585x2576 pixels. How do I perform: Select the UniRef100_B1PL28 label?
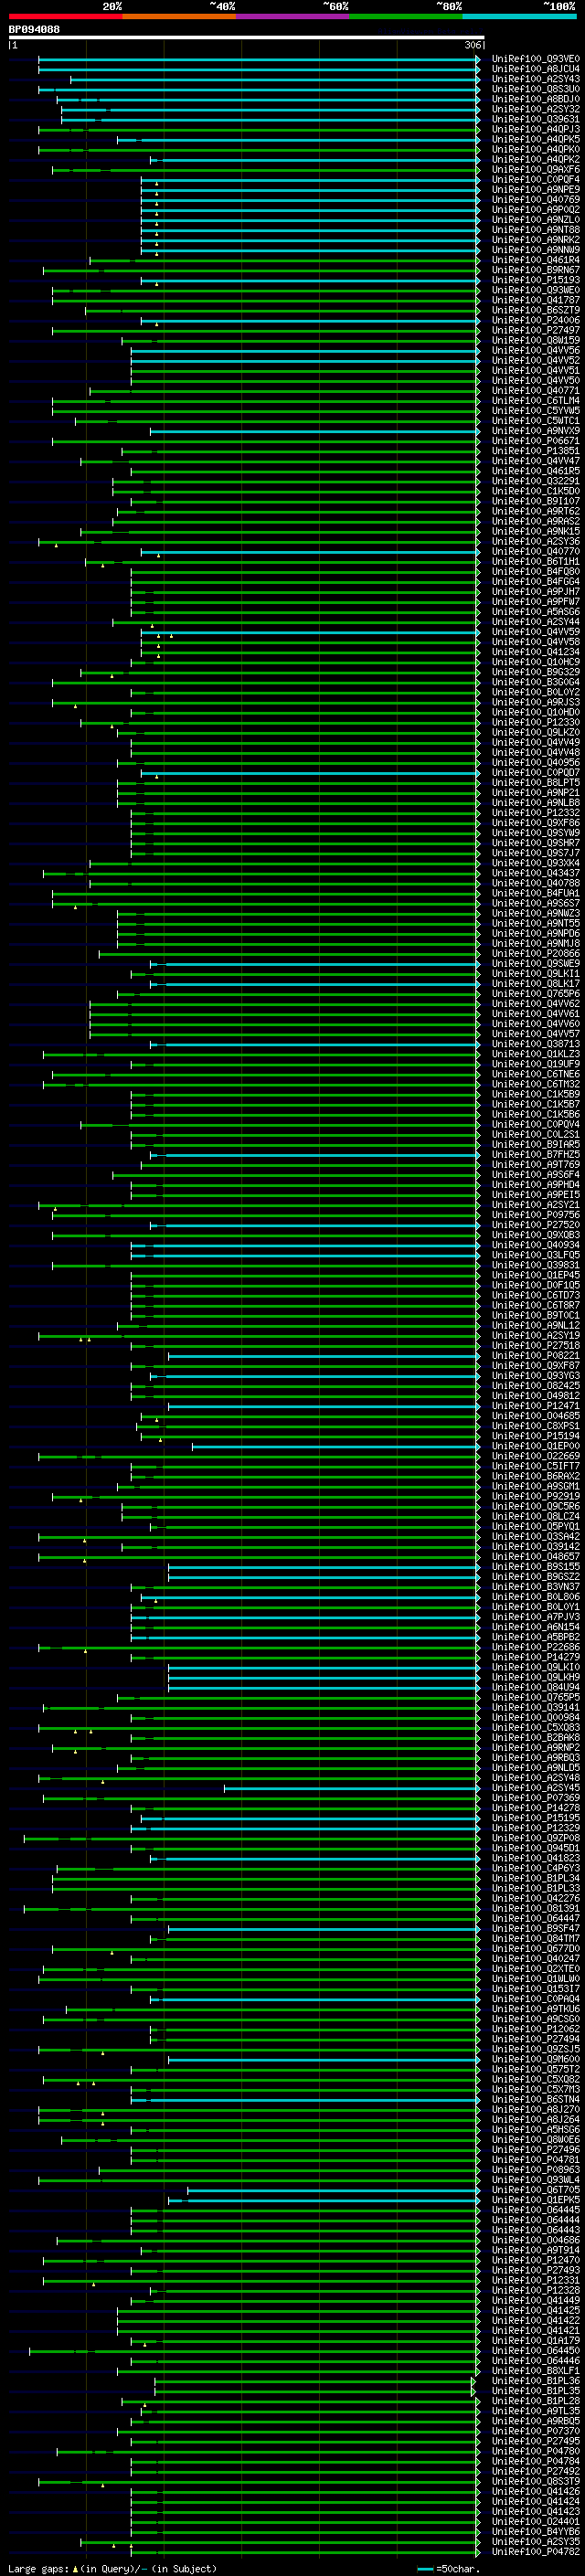click(x=536, y=2401)
